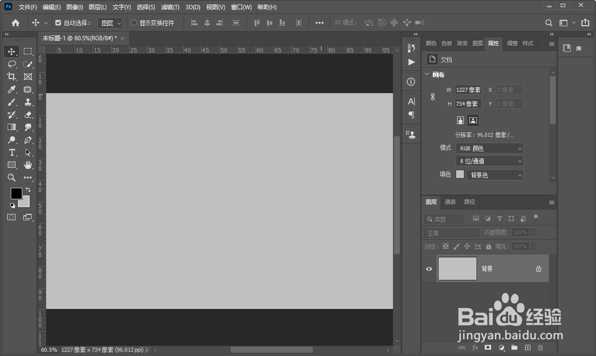Open the 图像(I) menu
This screenshot has width=596, height=356.
[75, 7]
